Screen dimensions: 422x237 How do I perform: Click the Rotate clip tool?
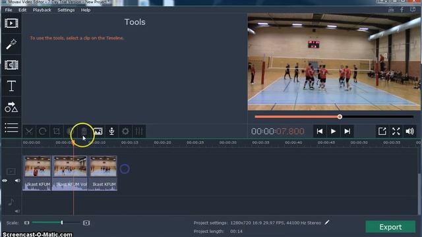[42, 132]
